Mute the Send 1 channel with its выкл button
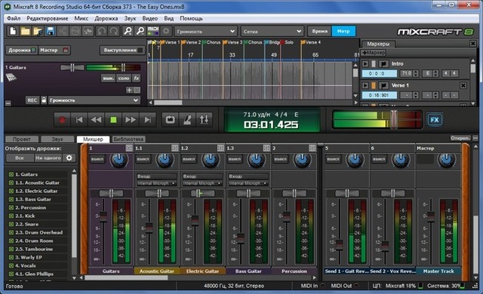This screenshot has height=294, width=483. point(333,159)
